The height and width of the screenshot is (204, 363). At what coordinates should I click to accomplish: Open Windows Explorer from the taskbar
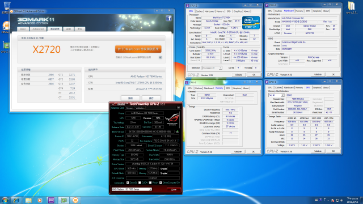click(x=28, y=200)
